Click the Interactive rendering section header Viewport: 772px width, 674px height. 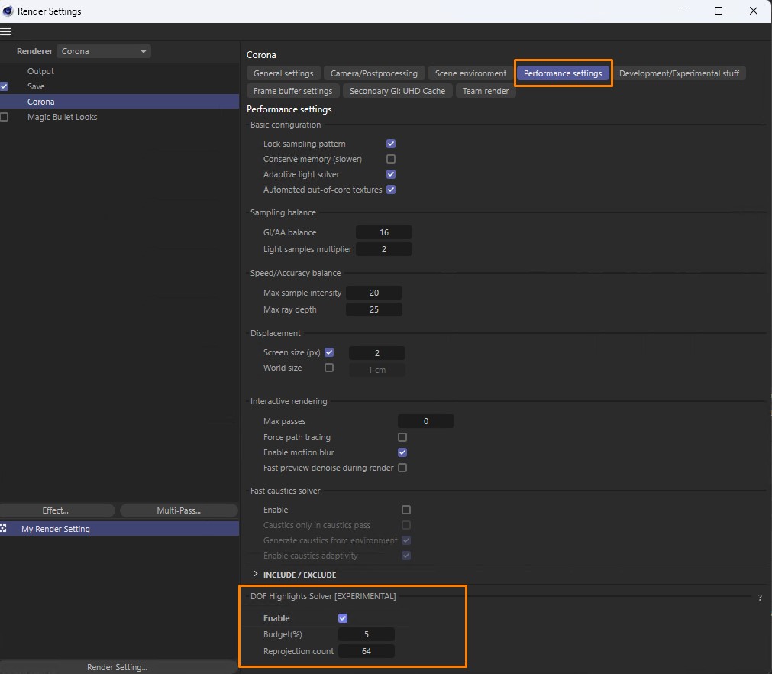click(289, 401)
